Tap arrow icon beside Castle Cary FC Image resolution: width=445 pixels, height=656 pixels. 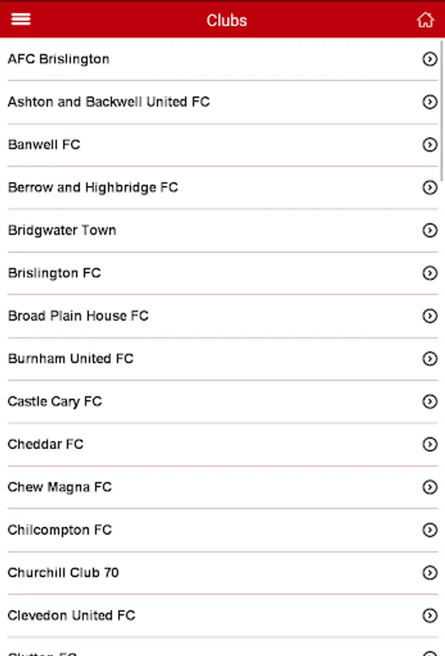click(430, 402)
